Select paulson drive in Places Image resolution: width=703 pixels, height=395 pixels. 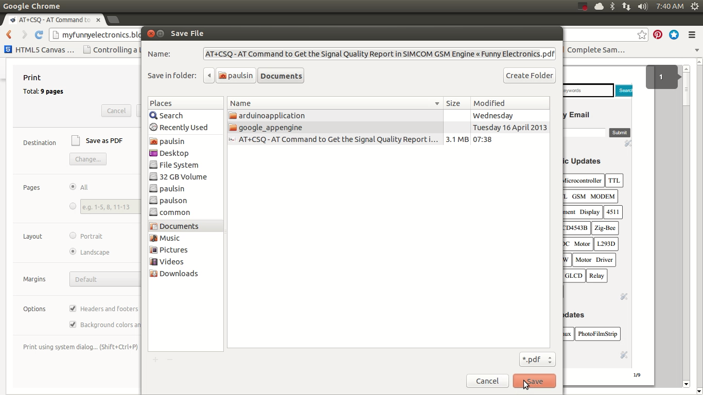185,201
